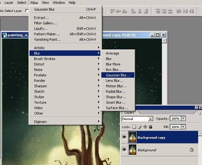Click the align top edges icon

112,11
